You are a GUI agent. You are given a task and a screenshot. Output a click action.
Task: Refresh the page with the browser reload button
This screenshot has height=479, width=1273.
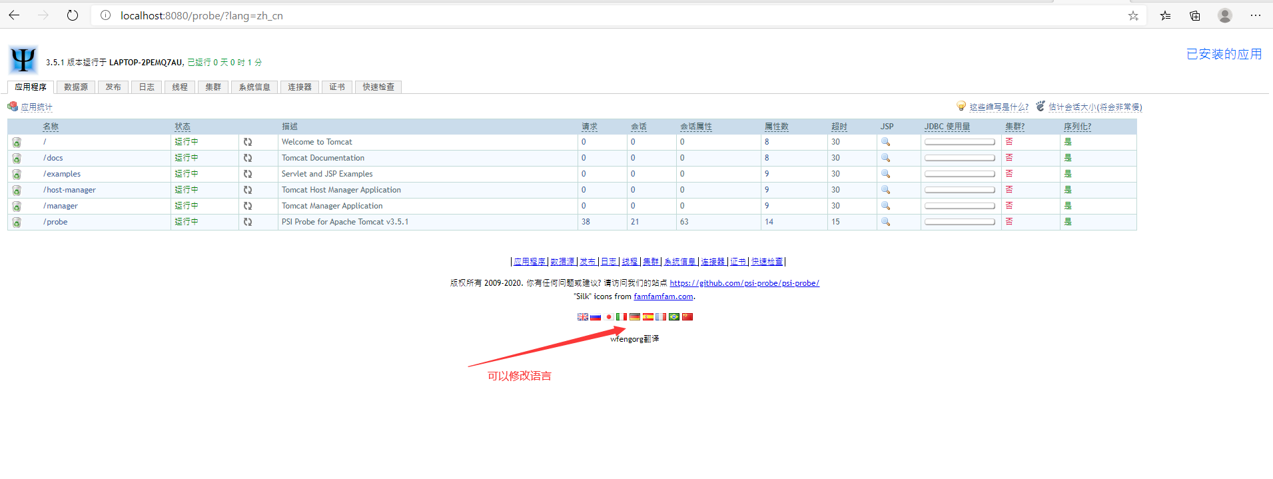pyautogui.click(x=73, y=15)
